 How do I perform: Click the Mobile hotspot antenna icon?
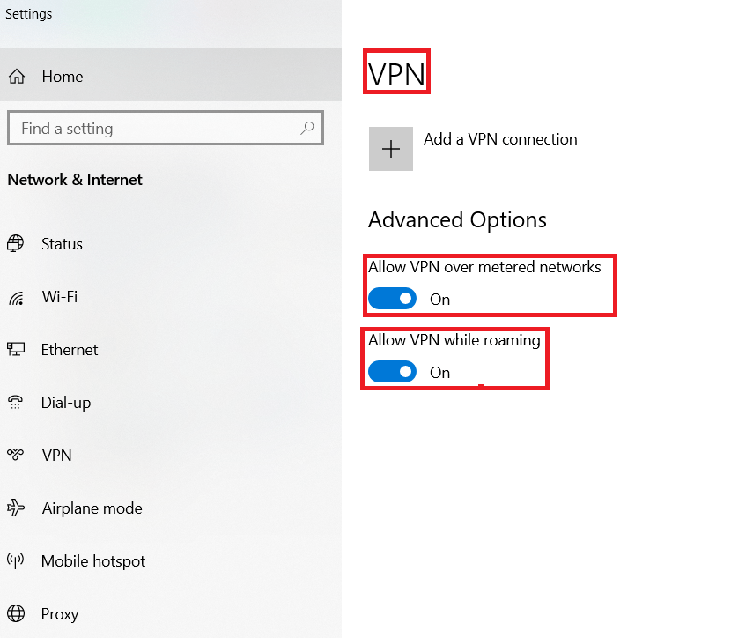(16, 561)
